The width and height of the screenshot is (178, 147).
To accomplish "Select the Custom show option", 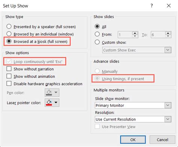I will tap(97, 42).
